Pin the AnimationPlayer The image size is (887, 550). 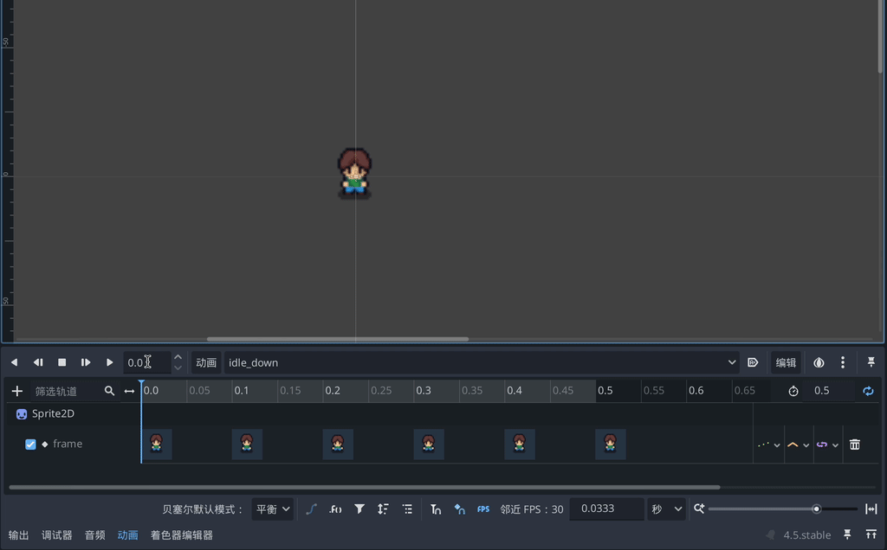tap(871, 362)
